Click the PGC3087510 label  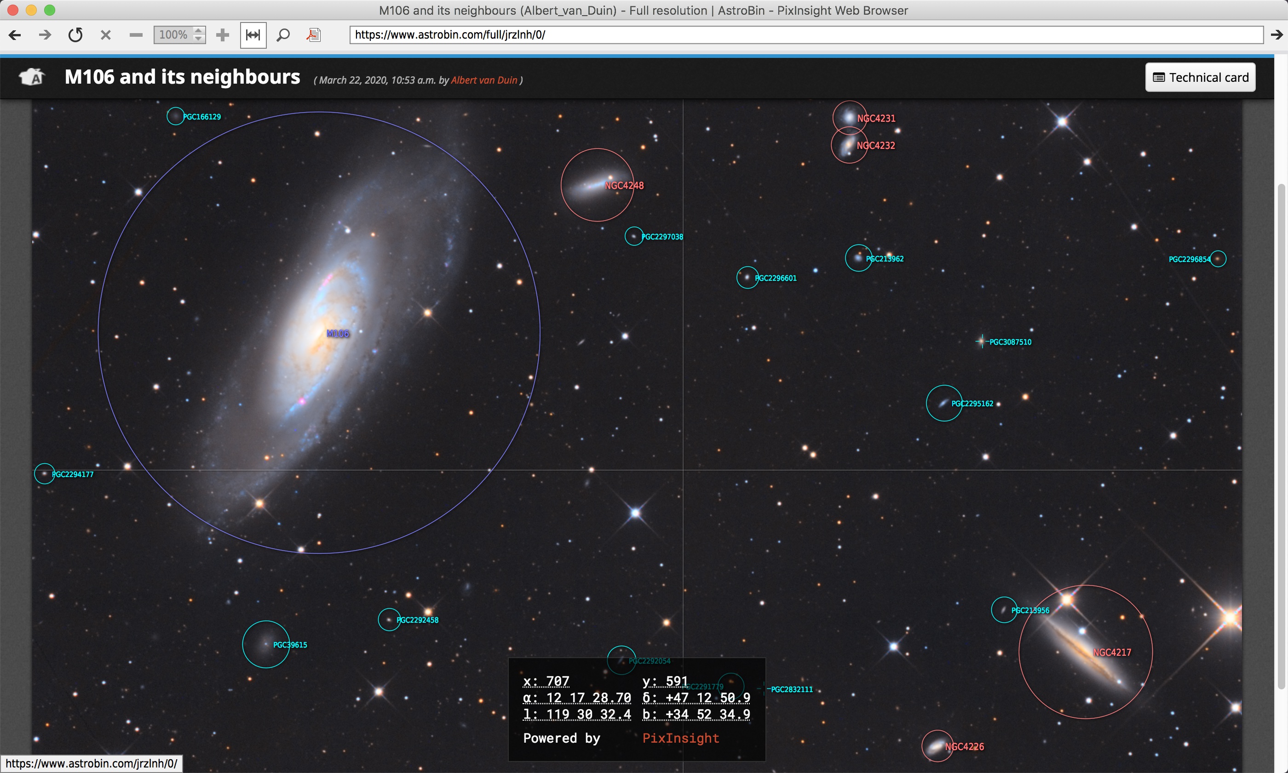pos(1010,342)
